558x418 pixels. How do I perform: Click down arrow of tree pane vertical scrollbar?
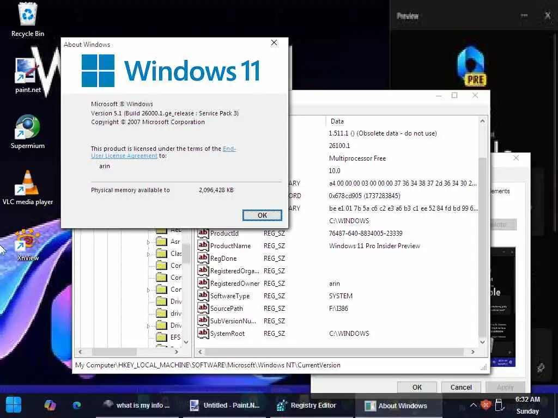tap(186, 342)
